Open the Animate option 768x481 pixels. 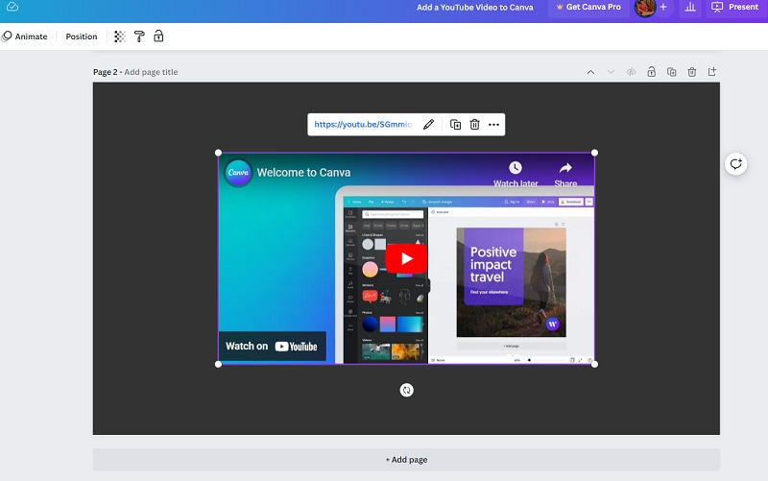[25, 36]
